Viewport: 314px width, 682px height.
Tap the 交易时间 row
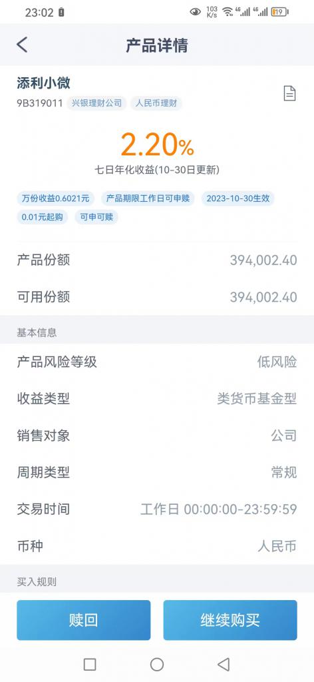157,509
